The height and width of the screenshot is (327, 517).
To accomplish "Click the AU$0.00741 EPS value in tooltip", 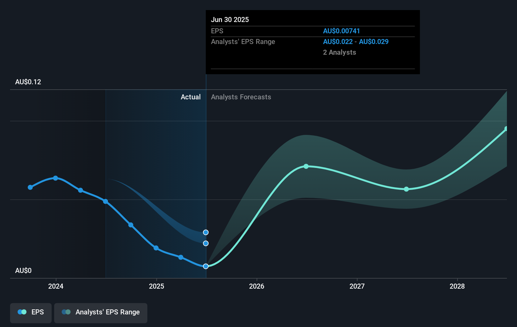I will point(341,31).
